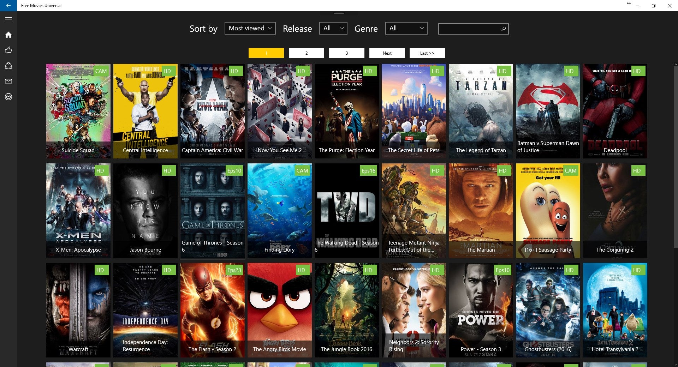
Task: Open The Purge: Election Year
Action: point(347,111)
